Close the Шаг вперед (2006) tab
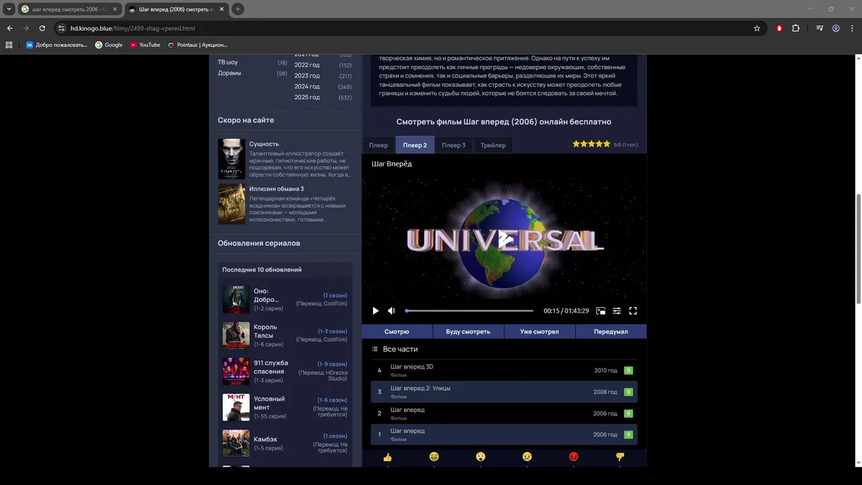862x485 pixels. [222, 9]
